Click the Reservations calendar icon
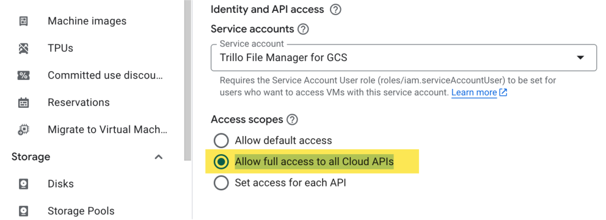This screenshot has height=220, width=606. (24, 103)
